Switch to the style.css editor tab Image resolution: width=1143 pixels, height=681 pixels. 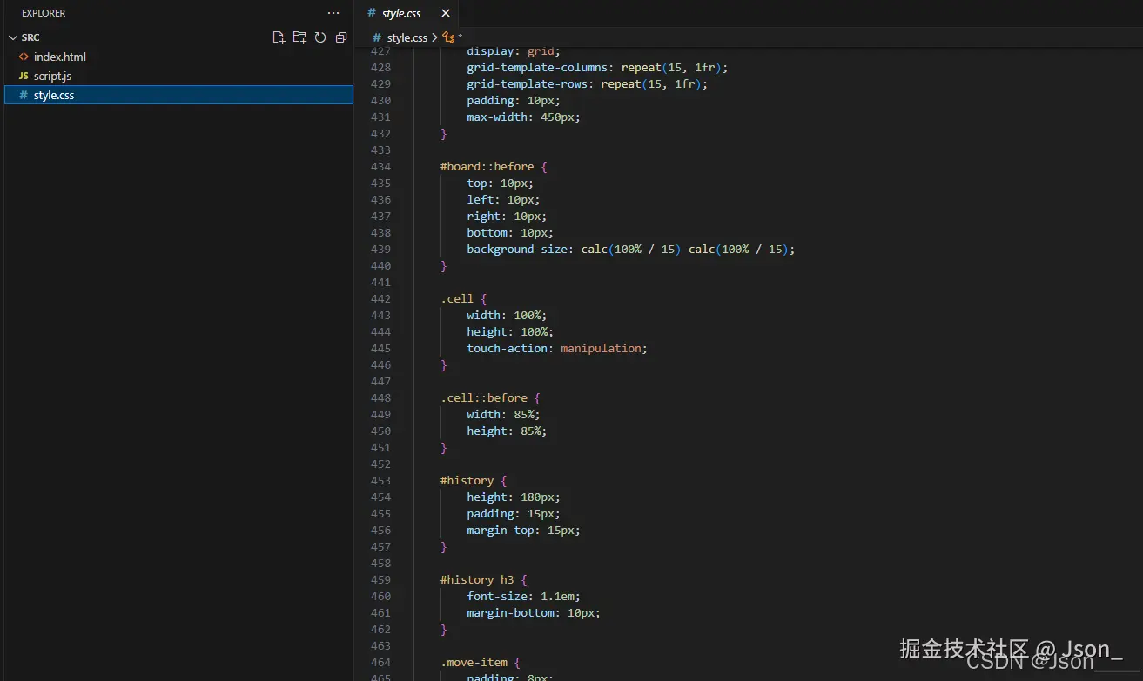[x=400, y=13]
